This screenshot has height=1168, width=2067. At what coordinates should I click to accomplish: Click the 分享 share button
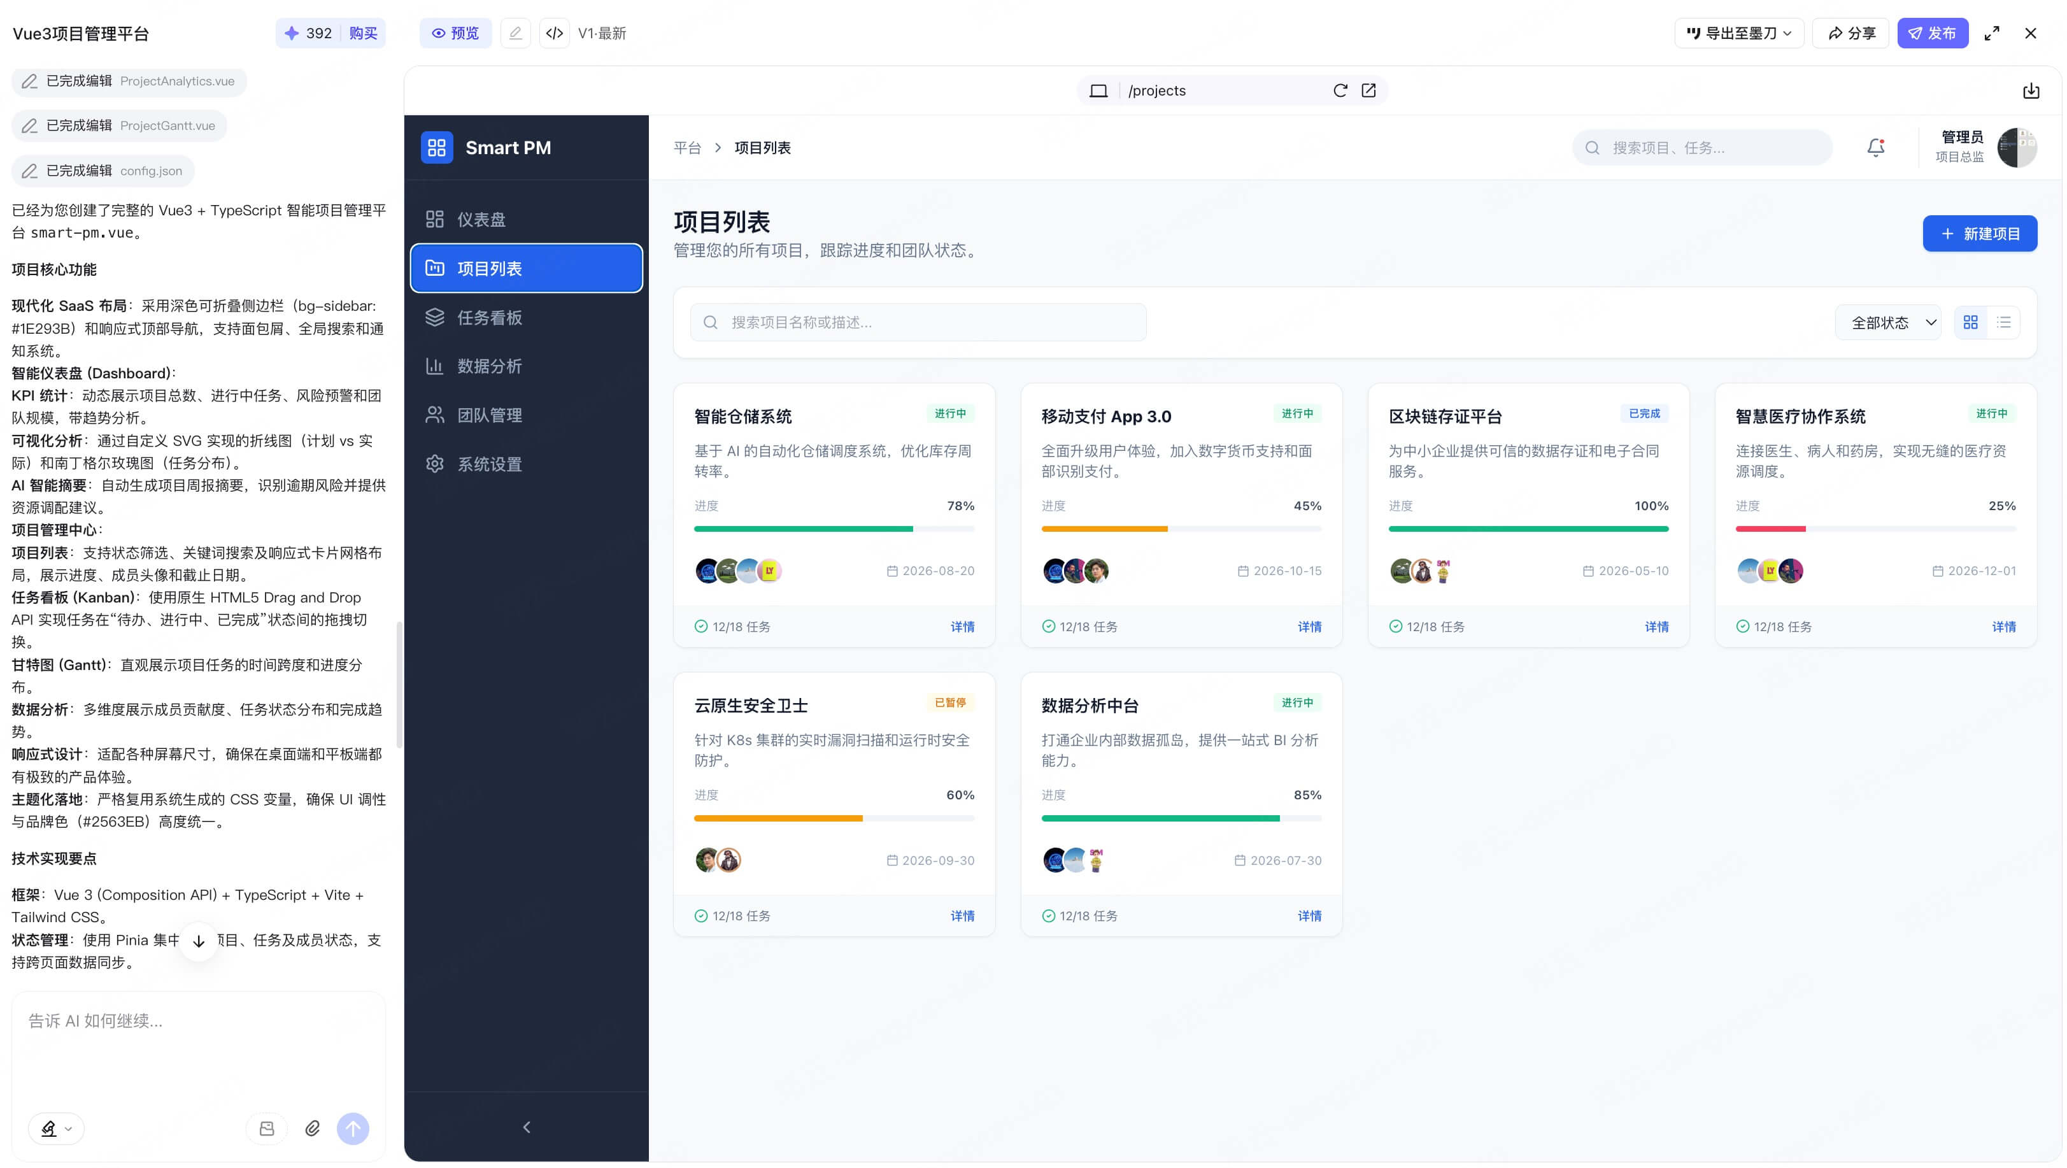[1850, 33]
